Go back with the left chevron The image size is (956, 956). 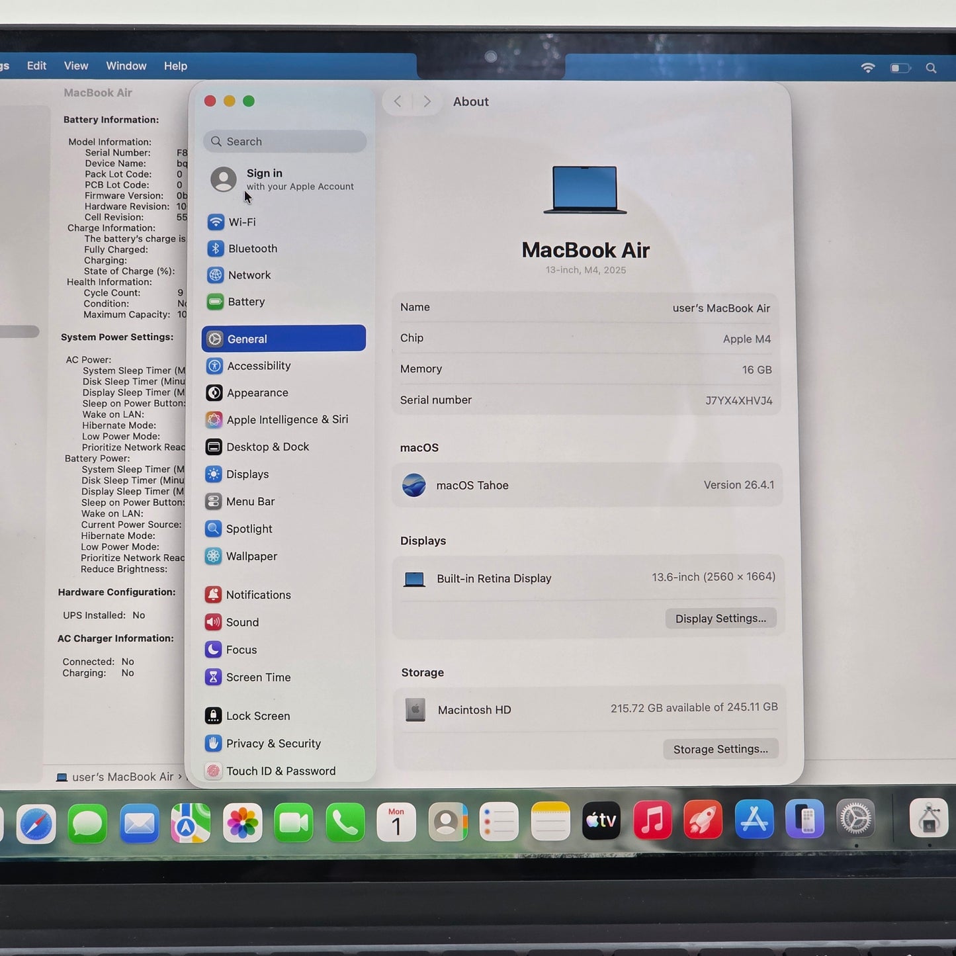point(398,101)
